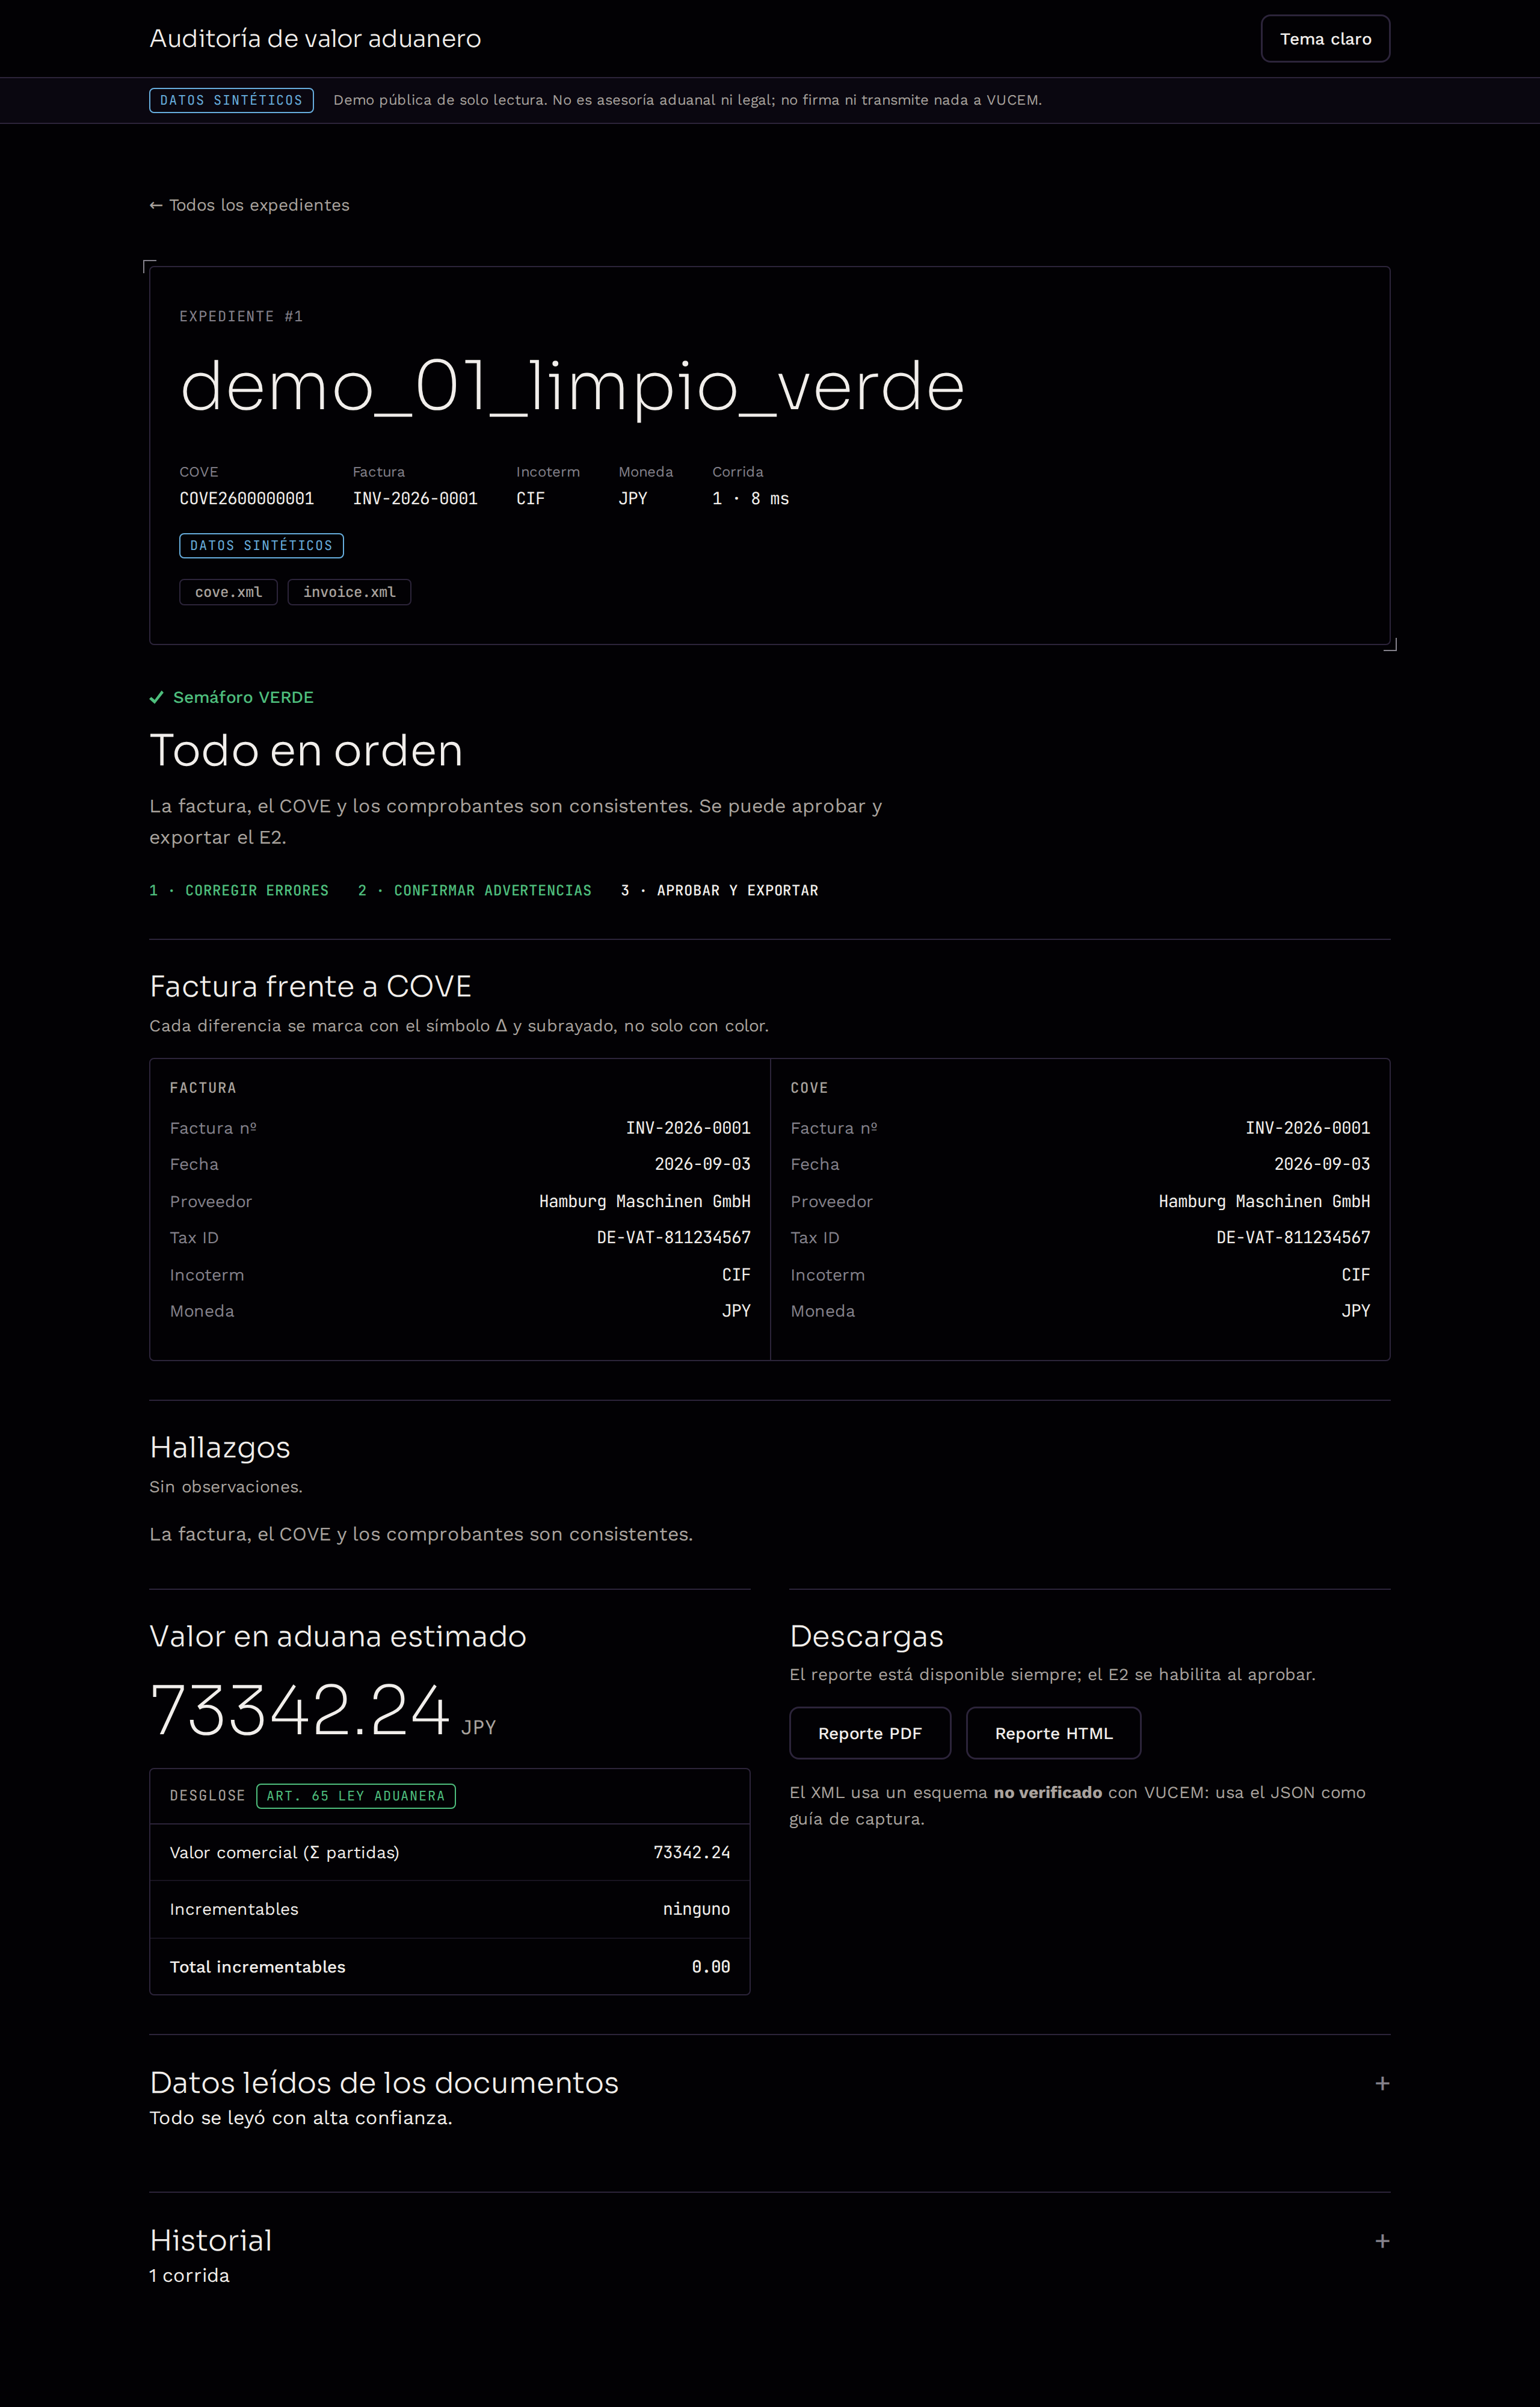This screenshot has height=2407, width=1540.
Task: Download the Reporte HTML
Action: tap(1053, 1733)
